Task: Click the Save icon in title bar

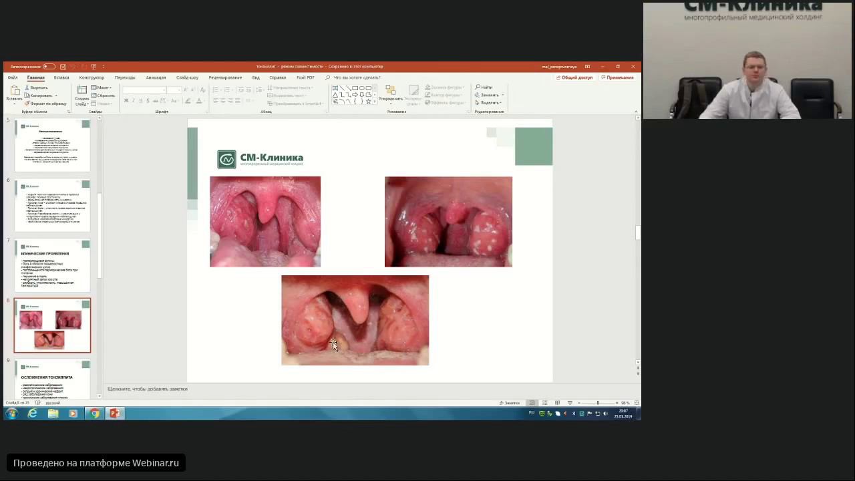Action: pyautogui.click(x=63, y=67)
